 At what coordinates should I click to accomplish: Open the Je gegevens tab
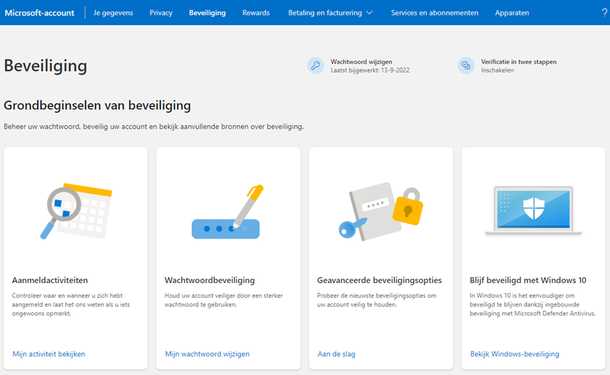113,13
